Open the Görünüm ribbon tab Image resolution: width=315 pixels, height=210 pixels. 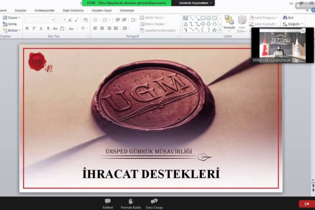point(127,10)
